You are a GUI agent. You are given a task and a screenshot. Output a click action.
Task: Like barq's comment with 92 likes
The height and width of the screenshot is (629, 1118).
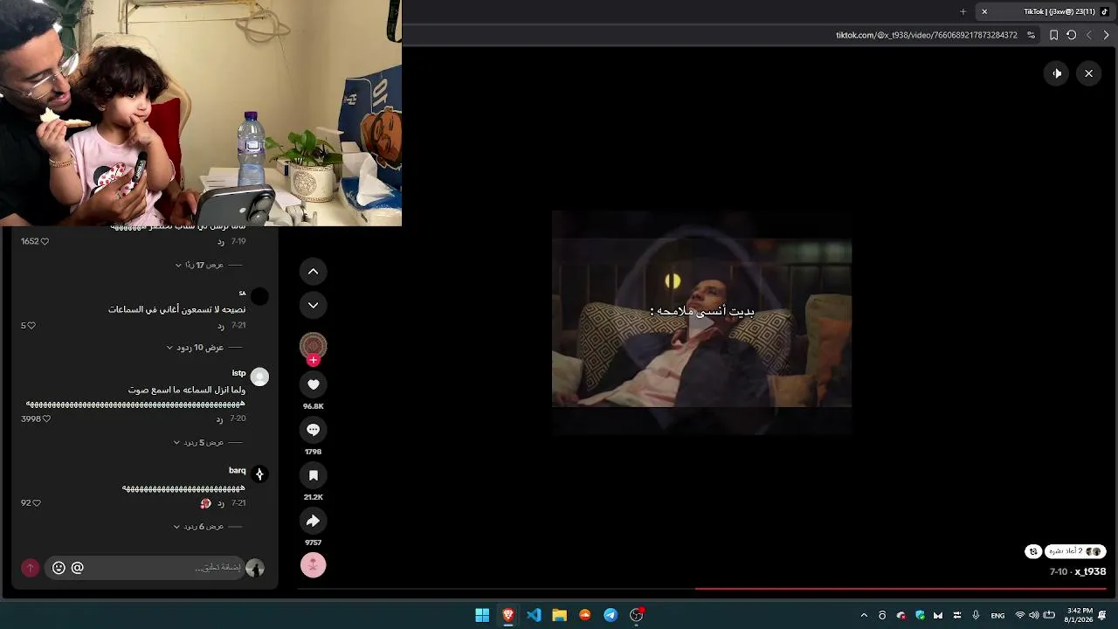coord(36,503)
